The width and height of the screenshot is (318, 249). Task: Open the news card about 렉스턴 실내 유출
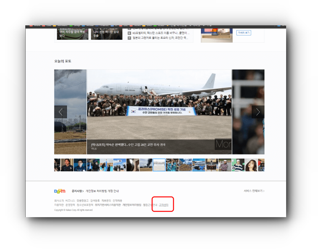107,34
